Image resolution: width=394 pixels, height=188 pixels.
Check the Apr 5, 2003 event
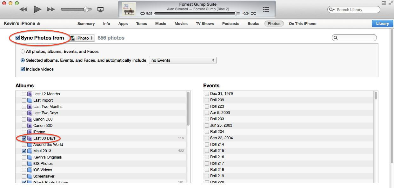[x=207, y=113]
